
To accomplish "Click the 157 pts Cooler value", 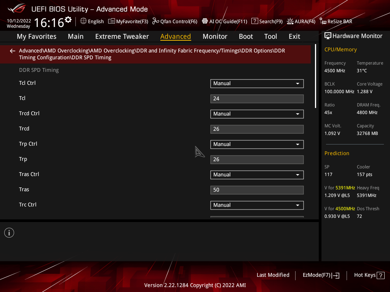I will point(364,175).
